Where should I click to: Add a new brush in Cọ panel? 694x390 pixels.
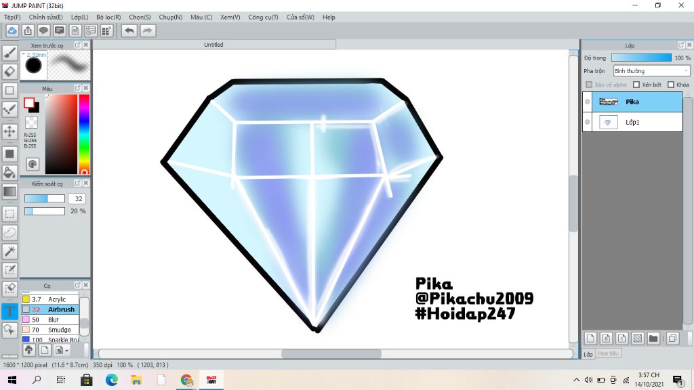pyautogui.click(x=44, y=350)
